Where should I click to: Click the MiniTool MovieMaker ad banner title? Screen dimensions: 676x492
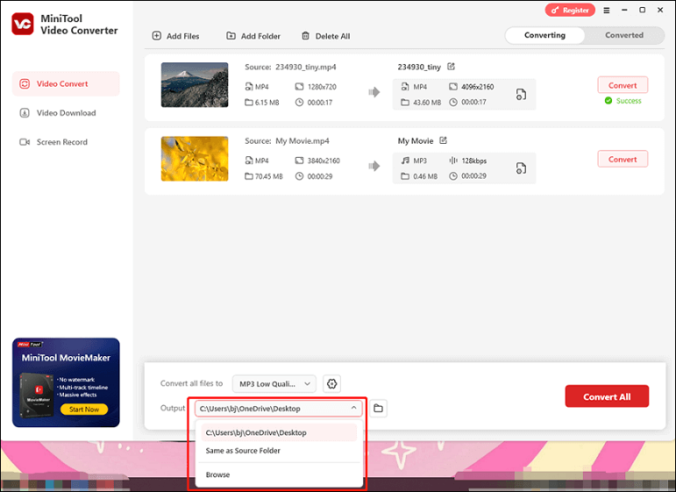tap(66, 358)
